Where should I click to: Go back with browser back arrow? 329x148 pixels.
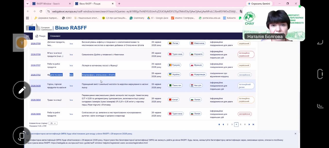coord(28,11)
